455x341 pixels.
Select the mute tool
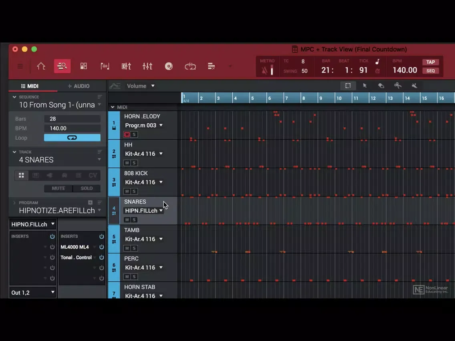pos(415,86)
